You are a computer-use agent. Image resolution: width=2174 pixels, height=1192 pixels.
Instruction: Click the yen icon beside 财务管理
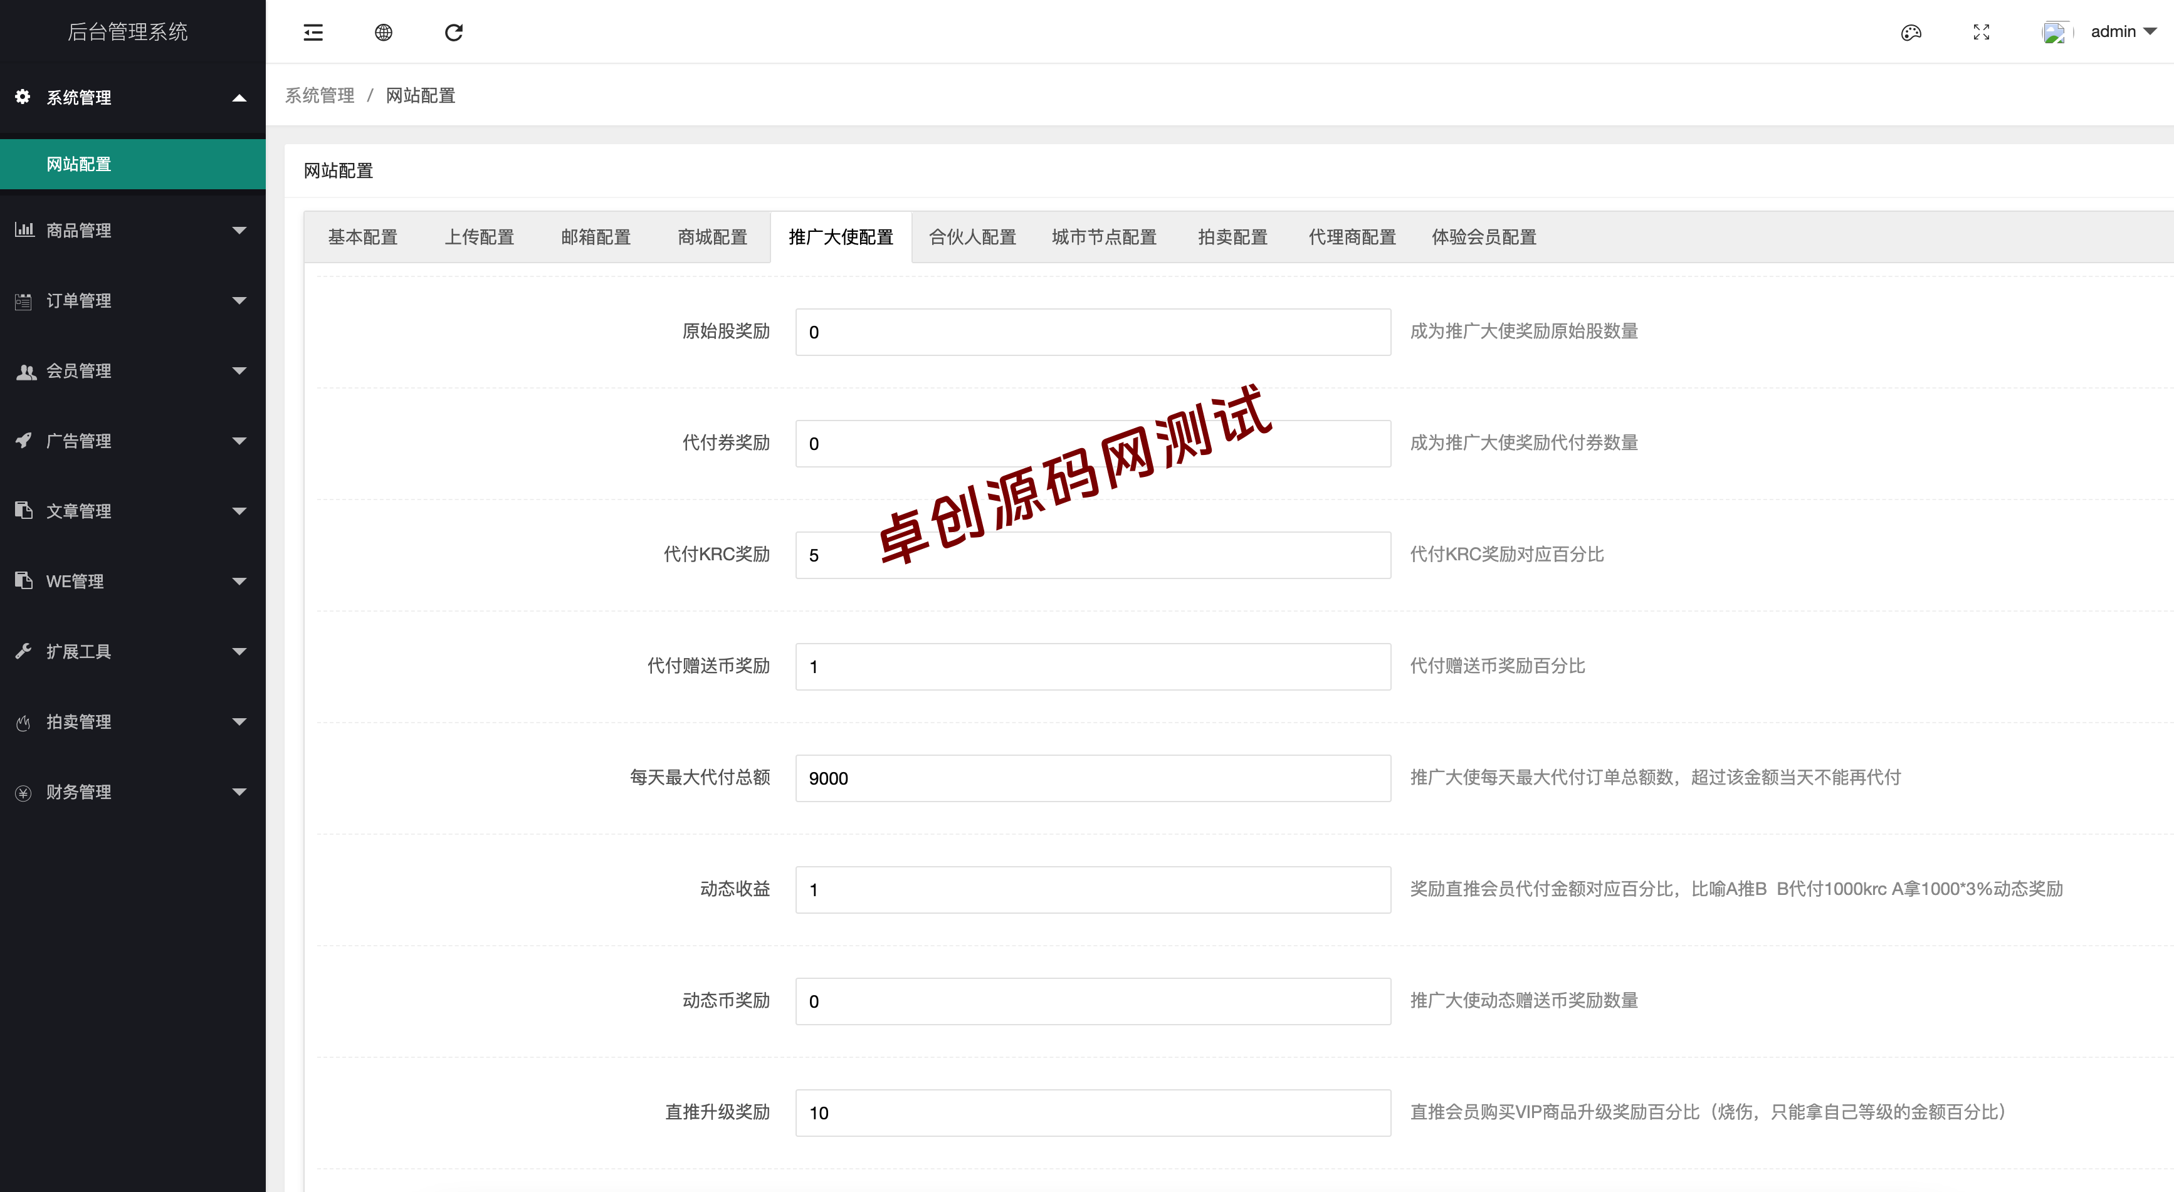(23, 792)
